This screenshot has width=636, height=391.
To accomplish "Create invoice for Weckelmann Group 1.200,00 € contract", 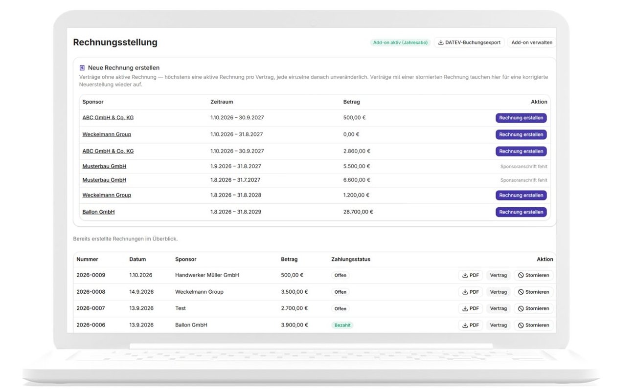I will pos(521,195).
